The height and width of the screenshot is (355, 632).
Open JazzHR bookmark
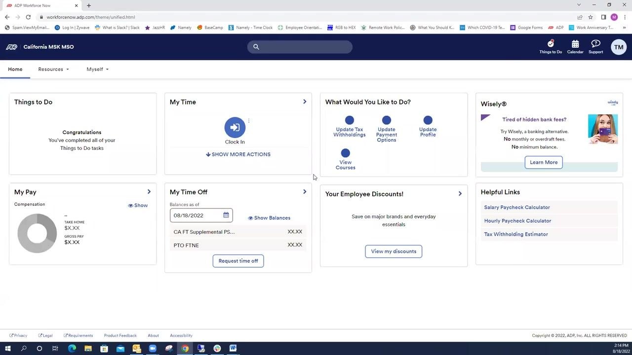point(155,28)
